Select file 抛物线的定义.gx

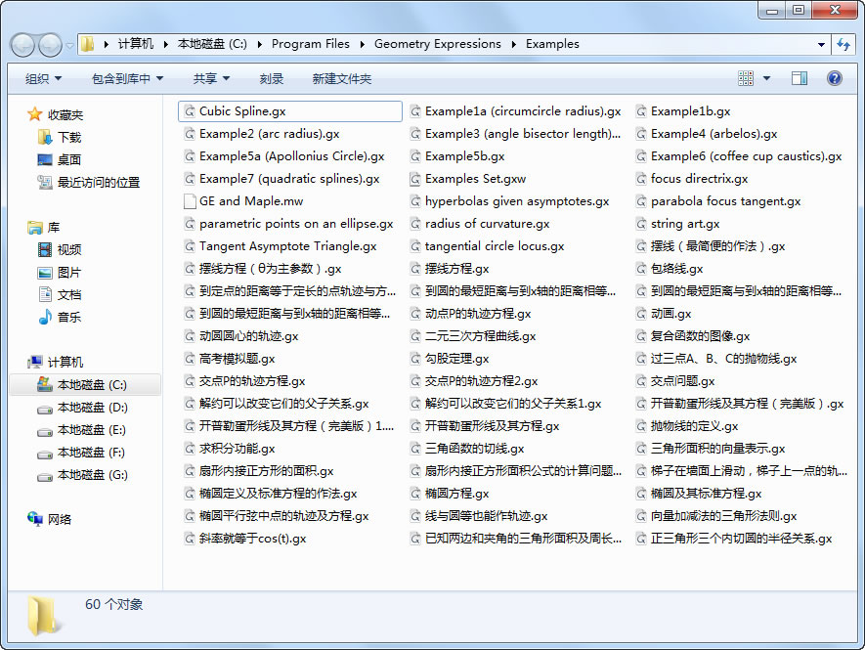[687, 426]
